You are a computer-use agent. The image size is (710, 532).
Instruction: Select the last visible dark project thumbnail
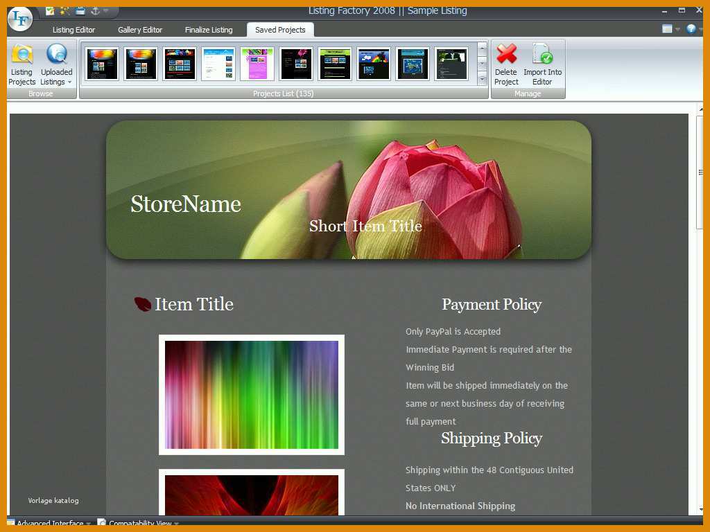(x=451, y=64)
